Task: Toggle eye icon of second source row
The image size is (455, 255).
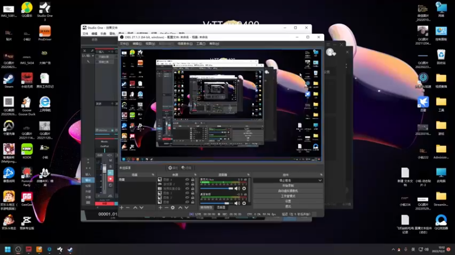Action: point(187,184)
